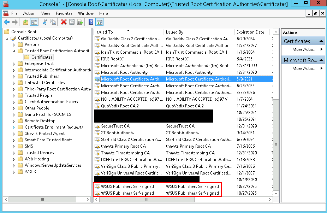Open the Export List icon
The height and width of the screenshot is (213, 327).
point(80,22)
